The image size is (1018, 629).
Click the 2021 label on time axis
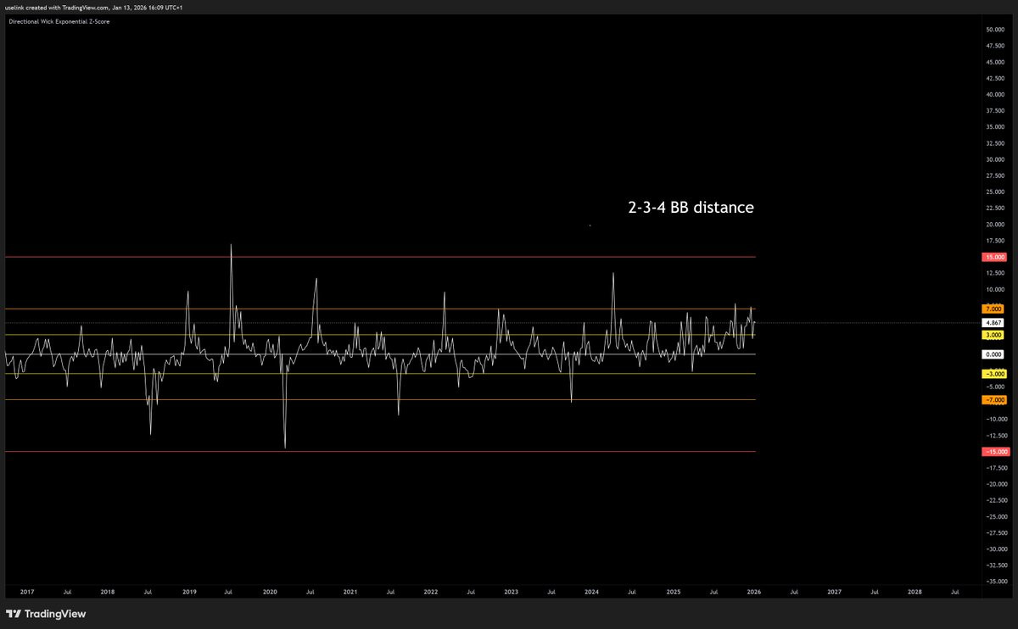(x=350, y=592)
